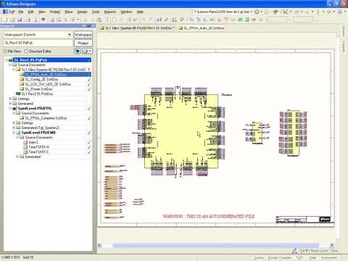The image size is (348, 261).
Task: Open the Devices View icon
Action: 43,20
